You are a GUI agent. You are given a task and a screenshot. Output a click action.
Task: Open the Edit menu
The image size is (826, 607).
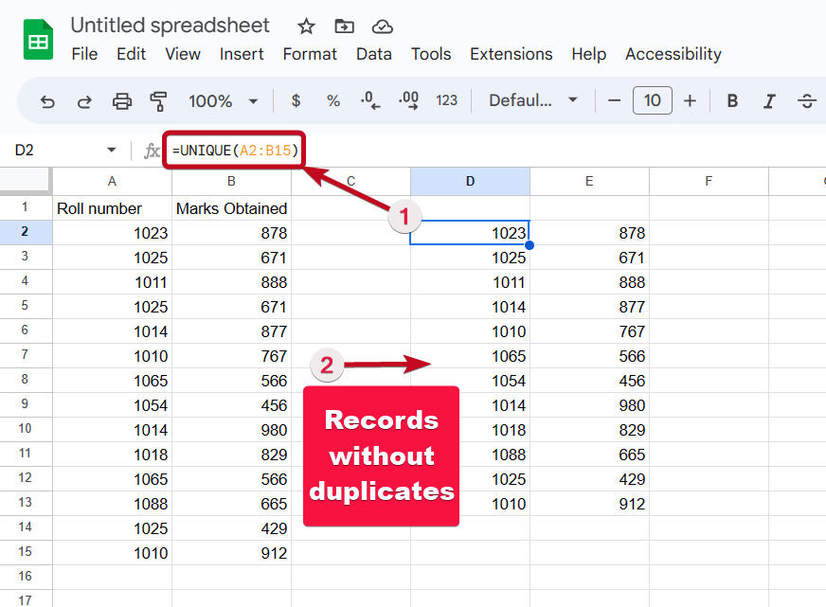tap(131, 54)
